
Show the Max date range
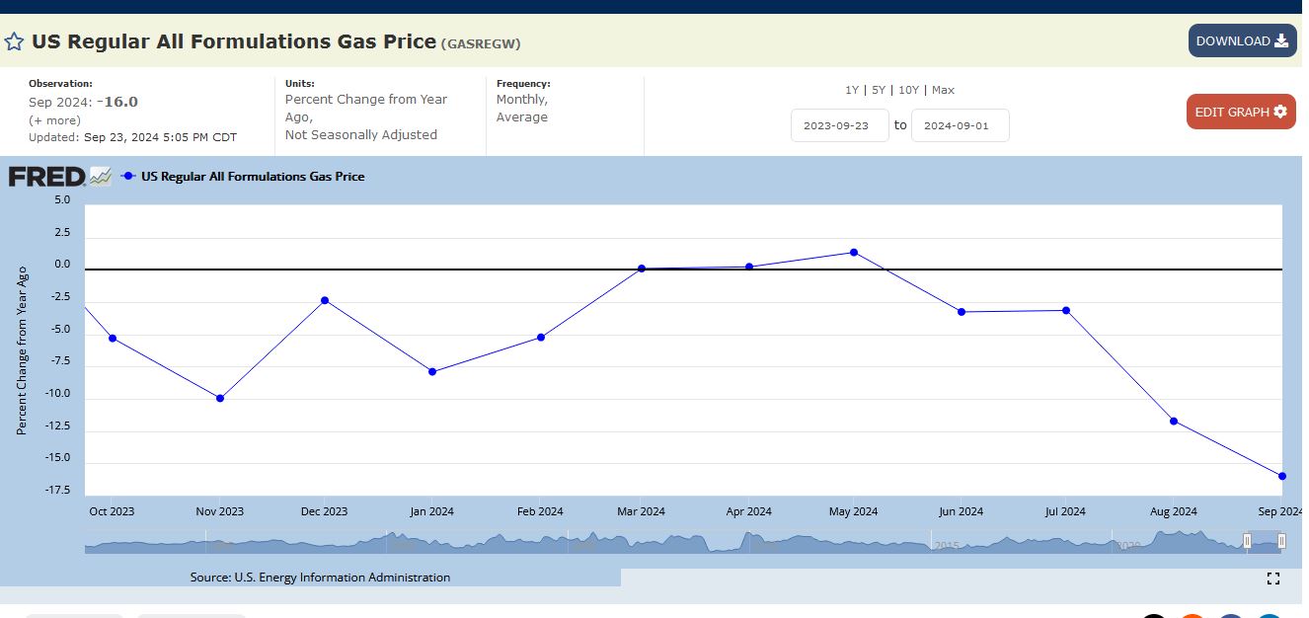pos(943,90)
